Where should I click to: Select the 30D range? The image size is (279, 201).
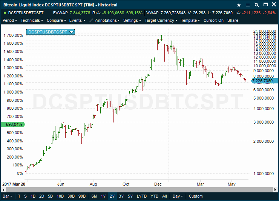[71, 196]
